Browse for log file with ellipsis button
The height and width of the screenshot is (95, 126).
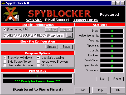point(69,35)
